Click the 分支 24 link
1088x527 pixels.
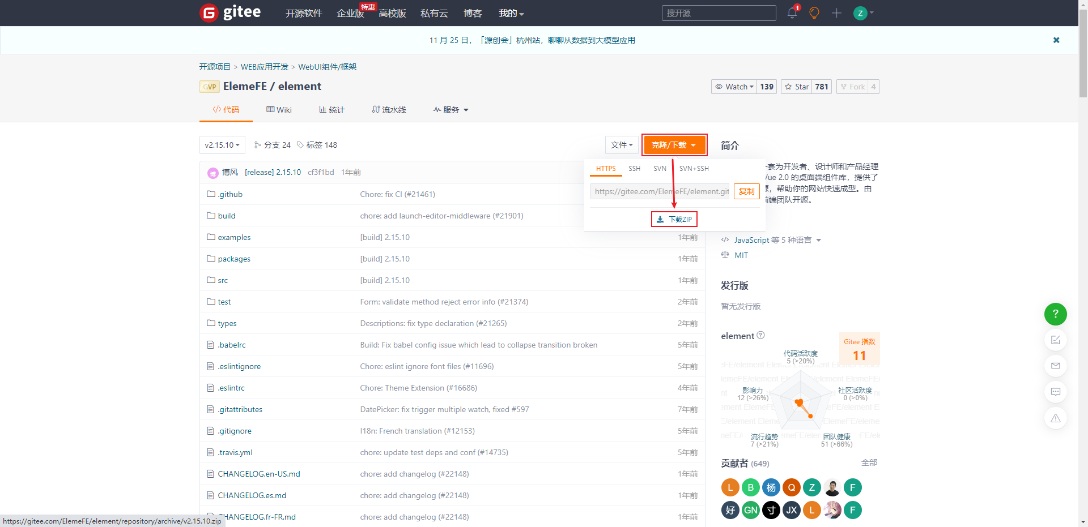coord(273,145)
